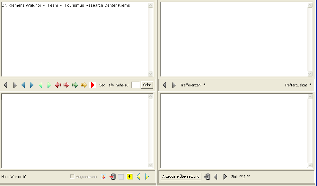Image resolution: width=317 pixels, height=186 pixels.
Task: Click the yellow right arrow in bottom toolbar
Action: click(x=147, y=177)
